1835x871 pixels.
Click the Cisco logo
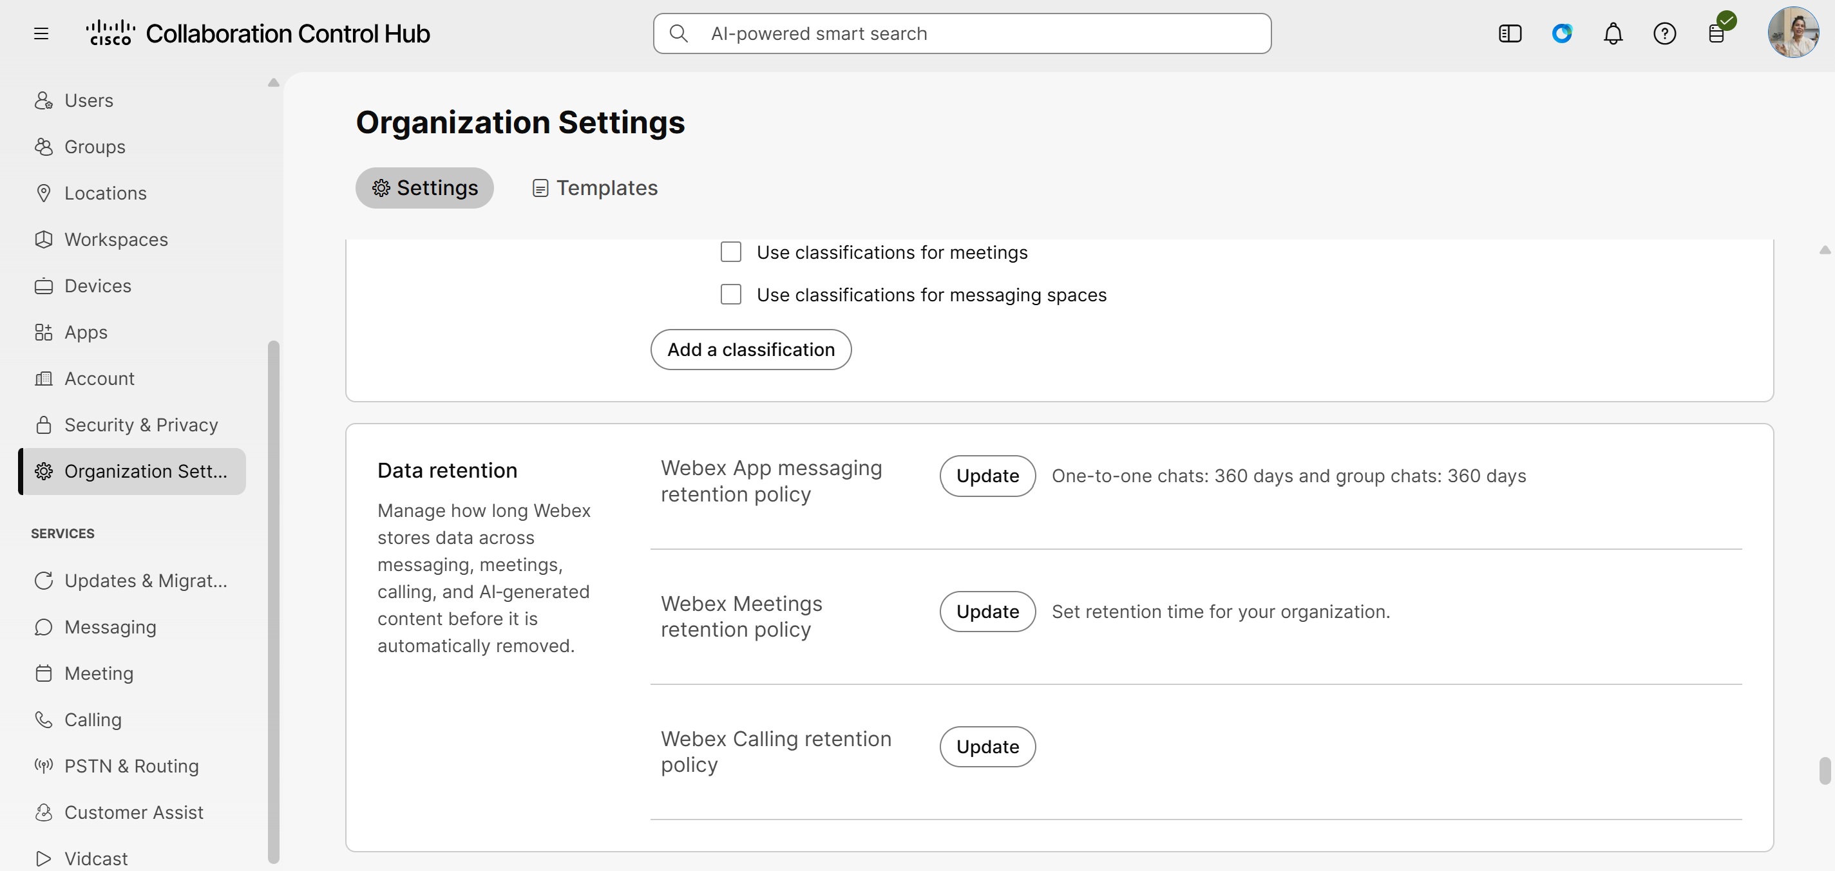[110, 33]
